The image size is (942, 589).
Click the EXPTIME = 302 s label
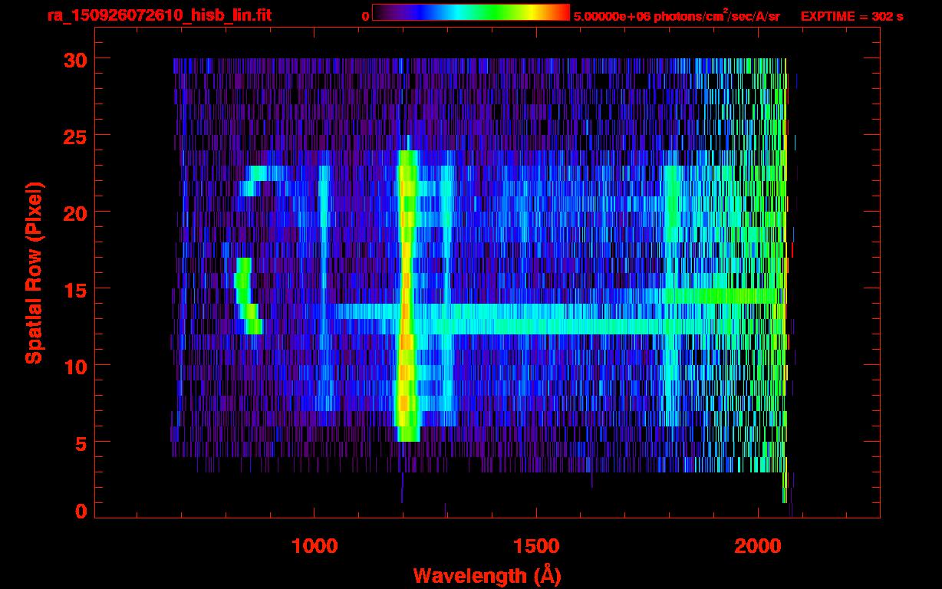tap(851, 16)
